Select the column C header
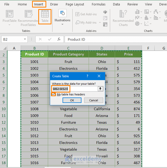The image size is (167, 168). (x=68, y=48)
